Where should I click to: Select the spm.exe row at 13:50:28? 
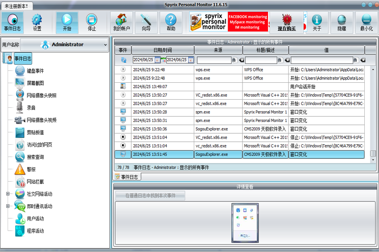coord(240,112)
